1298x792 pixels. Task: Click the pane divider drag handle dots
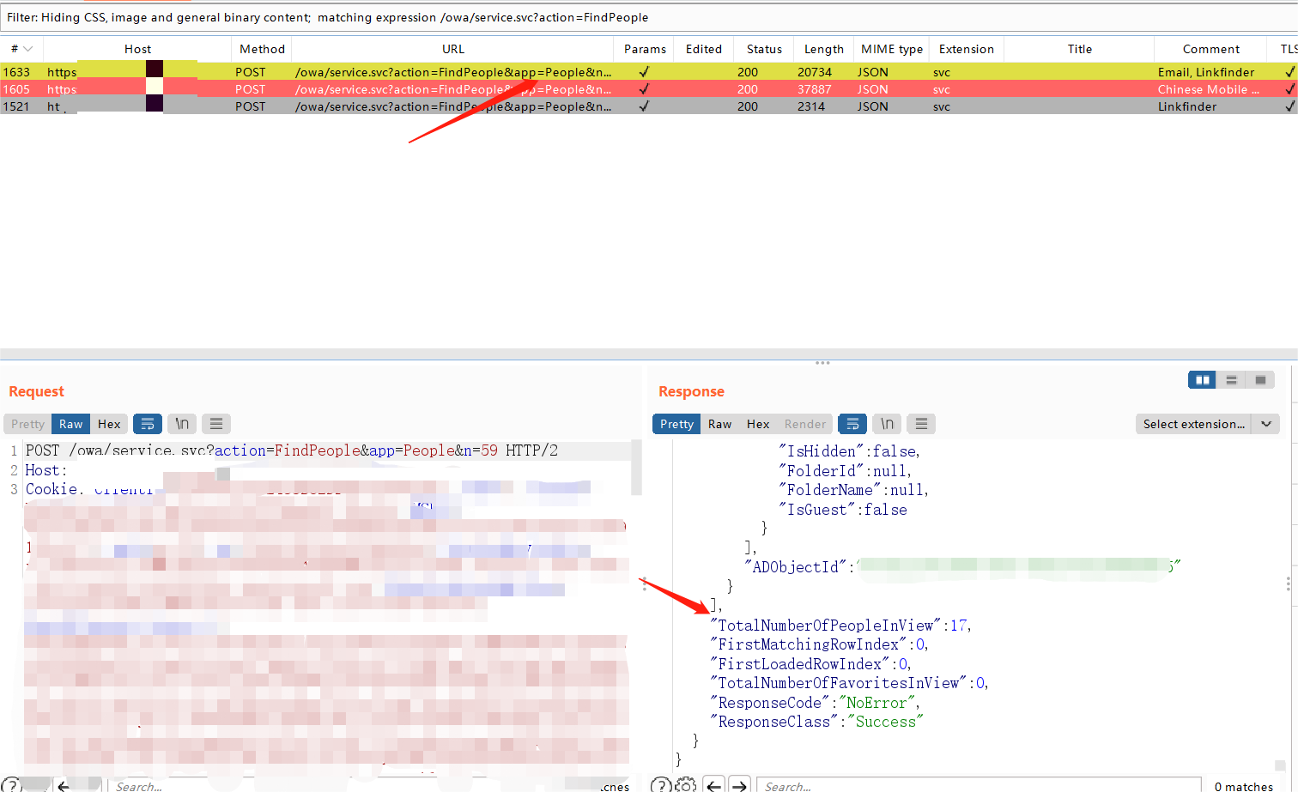click(x=822, y=363)
